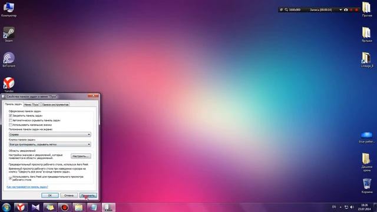Open the how to customize taskbar link
This screenshot has width=377, height=212.
point(27,187)
